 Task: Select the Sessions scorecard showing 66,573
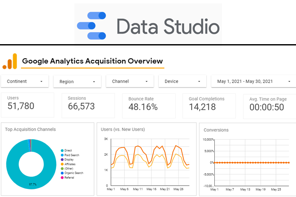[88, 104]
